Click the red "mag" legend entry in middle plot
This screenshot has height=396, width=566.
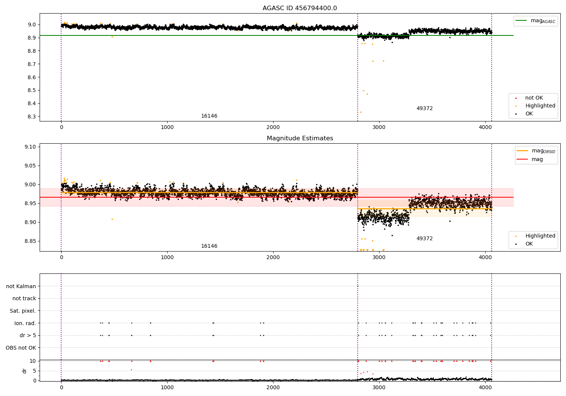[530, 160]
